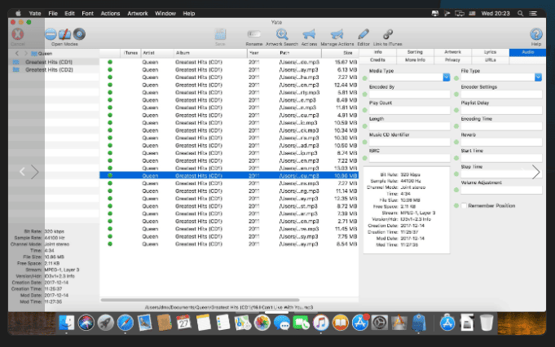Open the File menu
Viewport: 555px width, 347px height.
(x=53, y=14)
